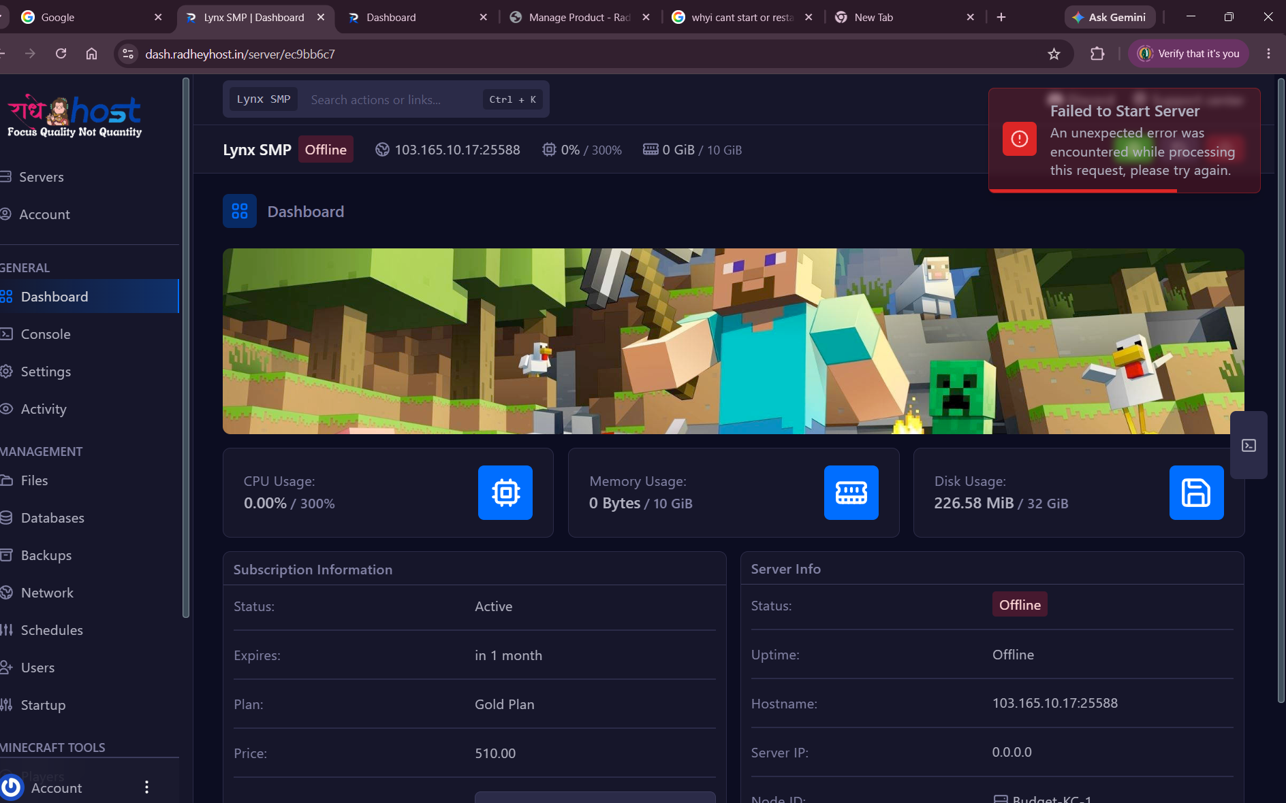This screenshot has width=1286, height=803.
Task: Open the Files manager
Action: [34, 480]
